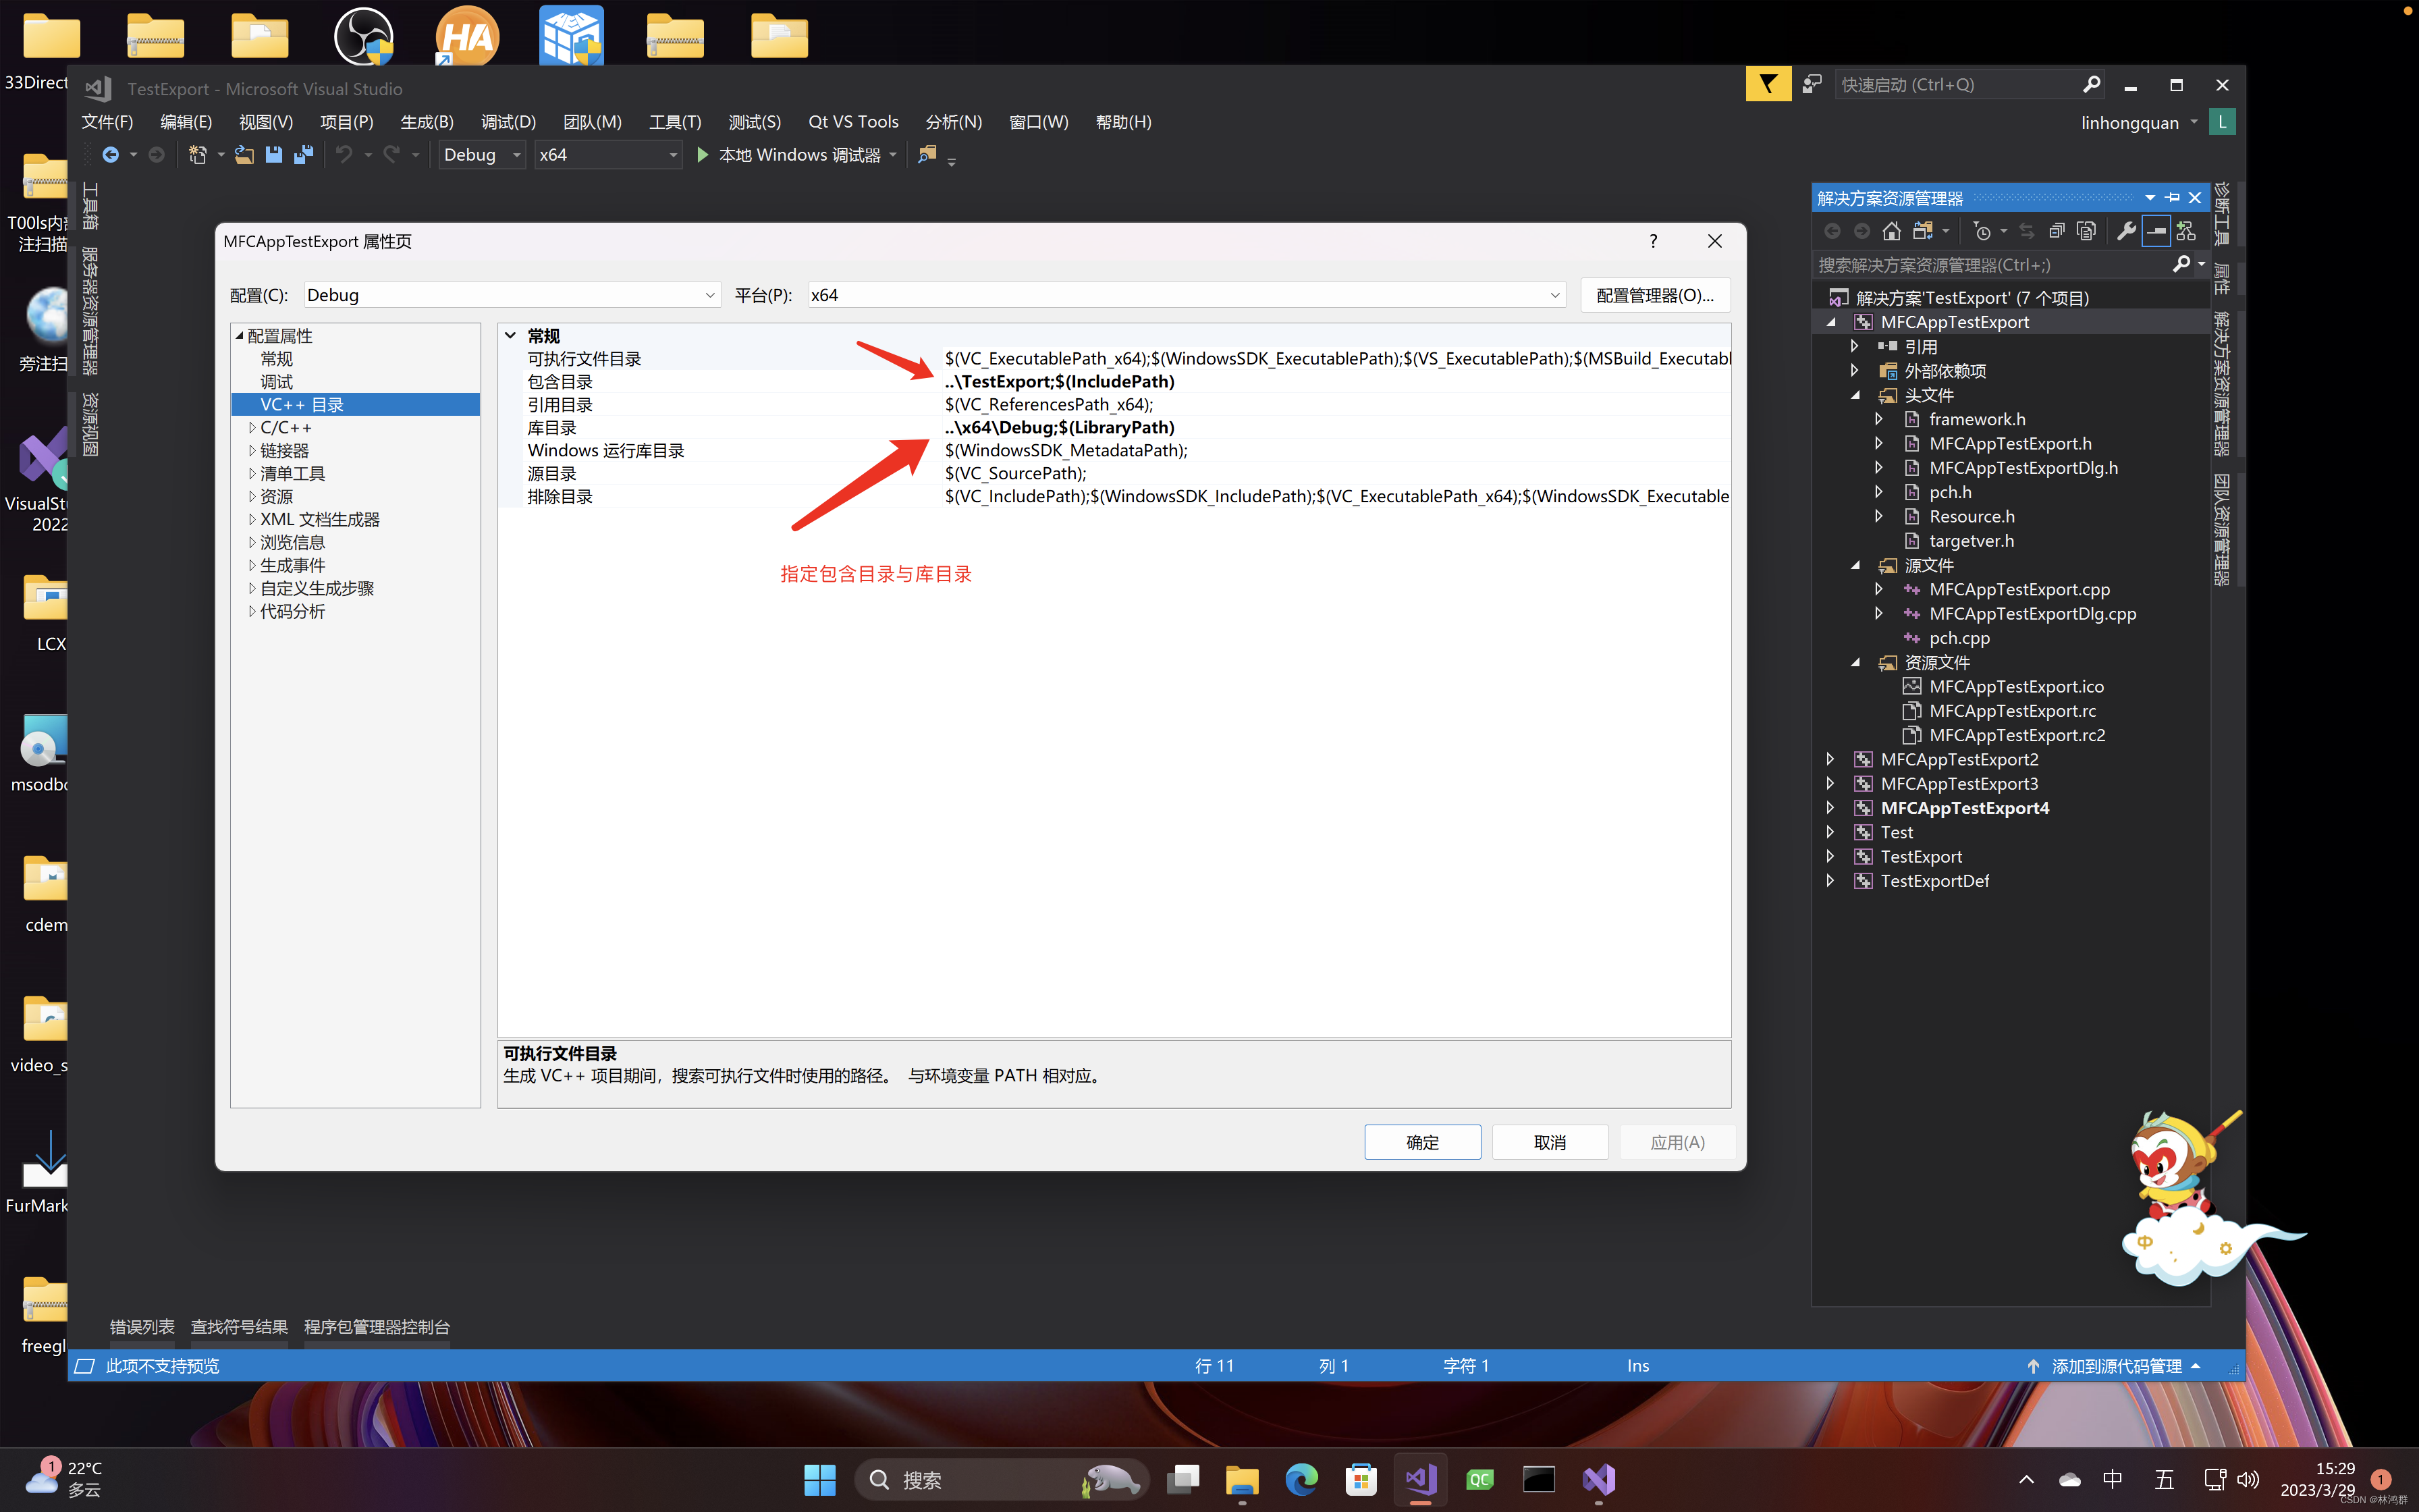Viewport: 2419px width, 1512px height.
Task: Expand the 链接器 node in property tree
Action: pyautogui.click(x=252, y=451)
